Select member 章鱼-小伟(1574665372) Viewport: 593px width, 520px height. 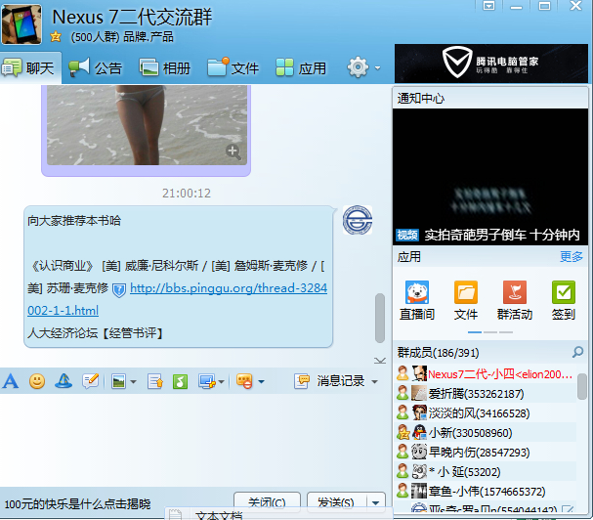click(486, 492)
